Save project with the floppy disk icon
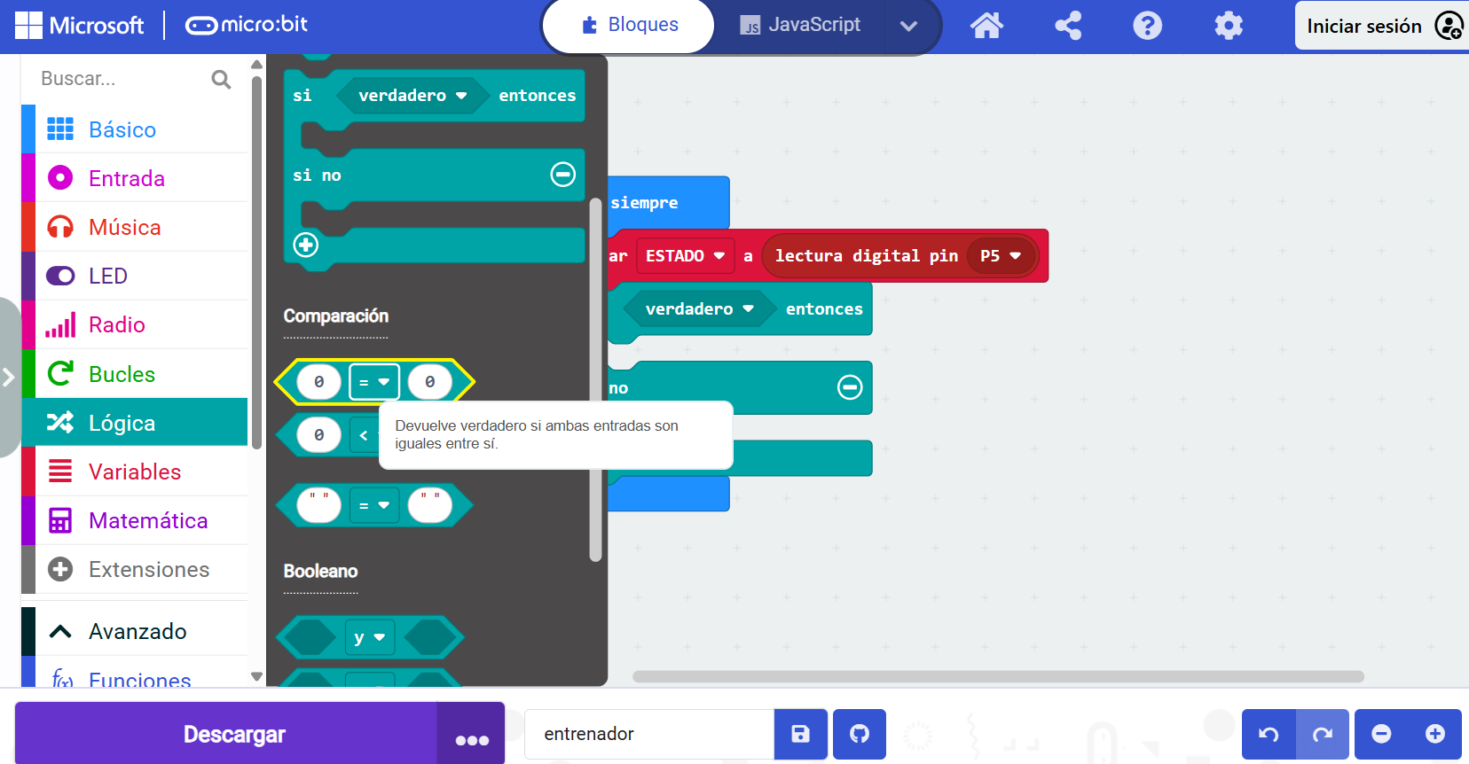Image resolution: width=1469 pixels, height=764 pixels. point(800,734)
